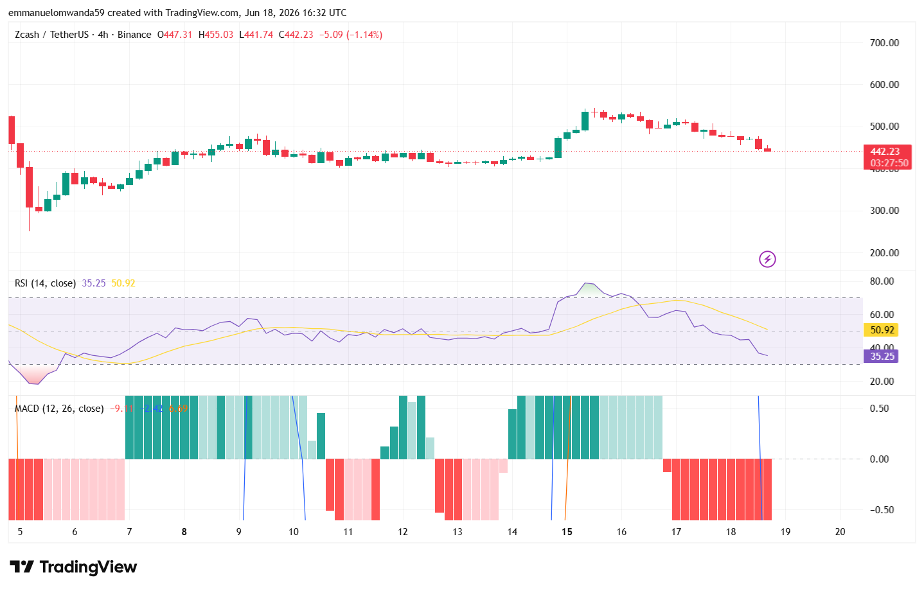Click the purple lightning bolt icon
This screenshot has height=591, width=924.
(x=767, y=260)
